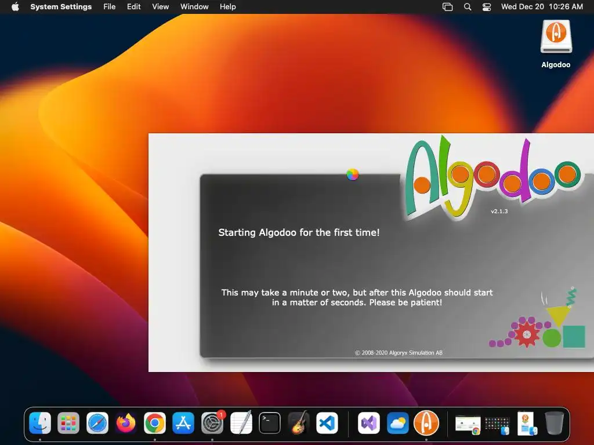This screenshot has width=594, height=445.
Task: Open GarageBand guitar icon in Dock
Action: click(x=298, y=422)
